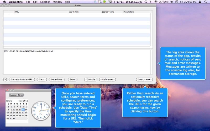This screenshot has width=210, height=131.
Task: Click the Current Browser URL button
Action: [x=22, y=79]
